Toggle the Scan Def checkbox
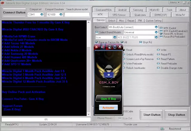This screenshot has width=191, height=131. (120, 118)
